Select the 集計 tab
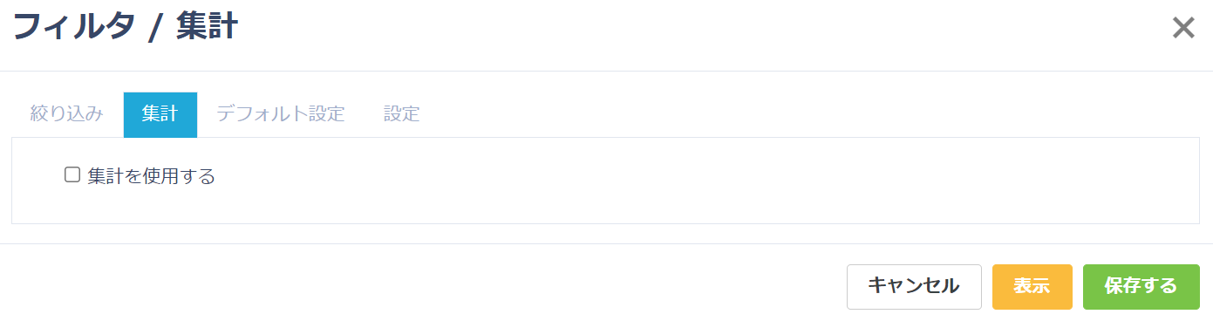This screenshot has height=321, width=1213. (x=160, y=114)
